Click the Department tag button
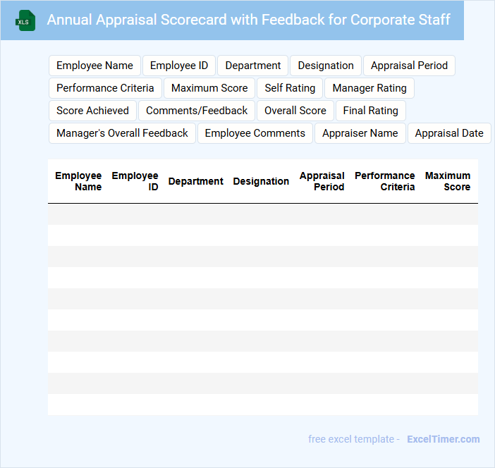 (253, 66)
